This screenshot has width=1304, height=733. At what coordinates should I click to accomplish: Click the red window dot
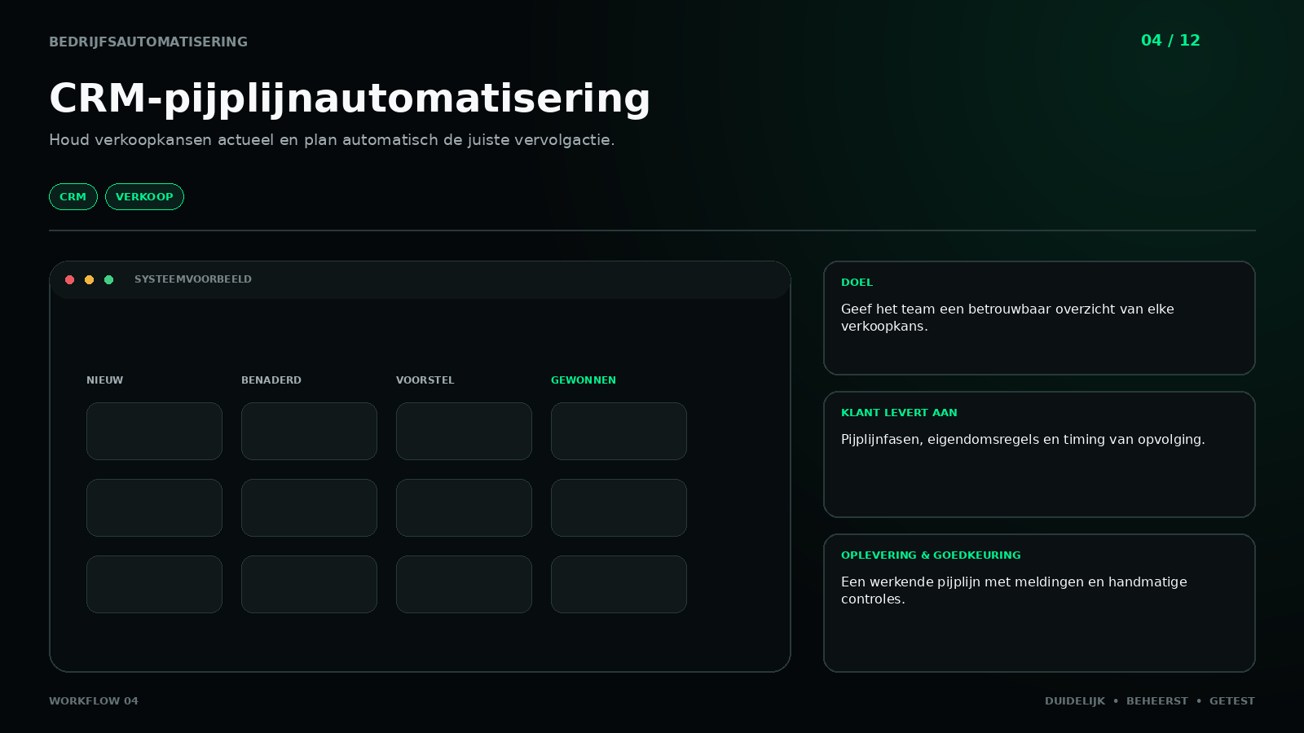pos(70,279)
